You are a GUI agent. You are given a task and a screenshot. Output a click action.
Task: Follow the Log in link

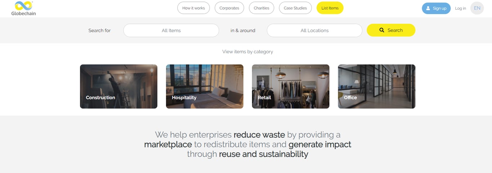pyautogui.click(x=460, y=8)
